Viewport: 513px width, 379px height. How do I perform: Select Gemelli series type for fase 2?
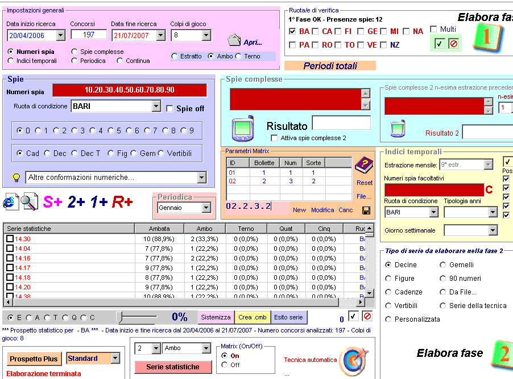442,265
